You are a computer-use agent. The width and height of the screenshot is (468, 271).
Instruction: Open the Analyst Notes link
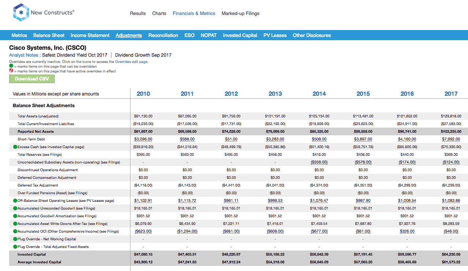(23, 55)
